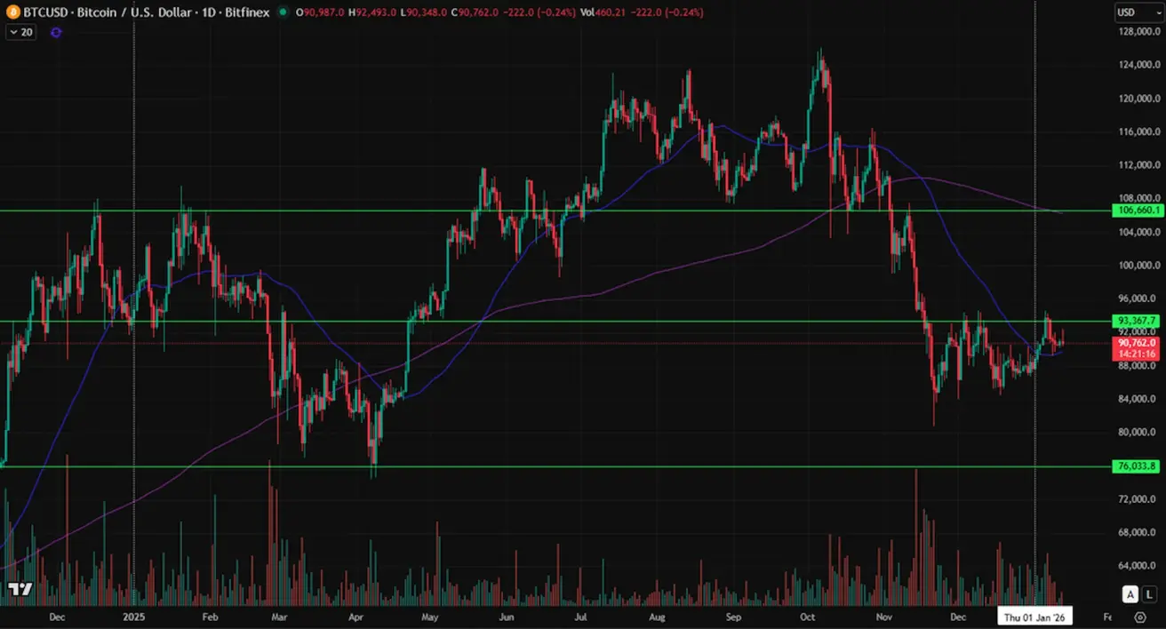The width and height of the screenshot is (1166, 629).
Task: Select the 93,367.7 horizontal line price label
Action: (1135, 321)
